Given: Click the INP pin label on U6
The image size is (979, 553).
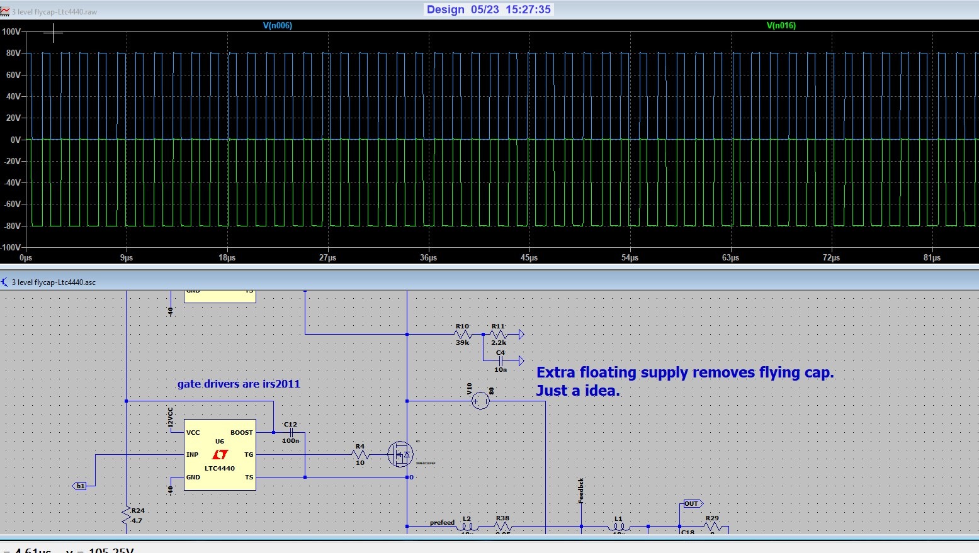Looking at the screenshot, I should (x=193, y=455).
